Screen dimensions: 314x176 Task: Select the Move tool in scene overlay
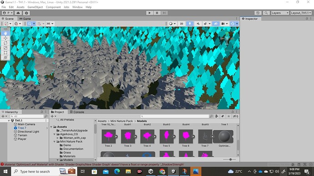pos(5,38)
